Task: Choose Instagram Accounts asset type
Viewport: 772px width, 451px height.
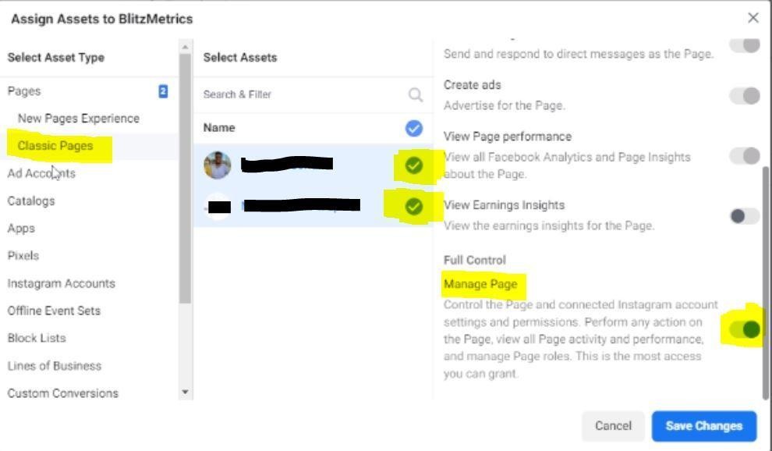Action: (61, 283)
